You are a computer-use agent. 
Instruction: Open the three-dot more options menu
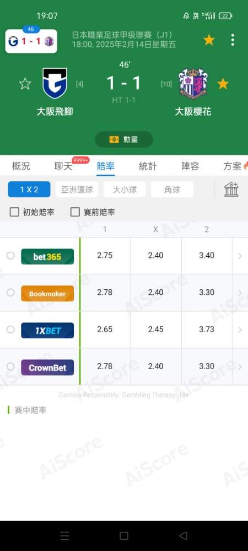(x=233, y=40)
